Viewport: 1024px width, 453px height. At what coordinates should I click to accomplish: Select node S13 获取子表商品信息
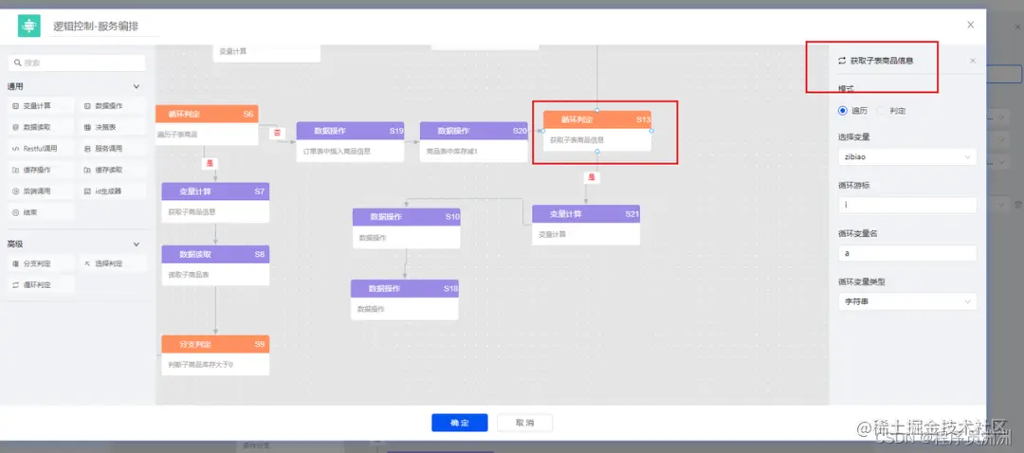[x=597, y=131]
